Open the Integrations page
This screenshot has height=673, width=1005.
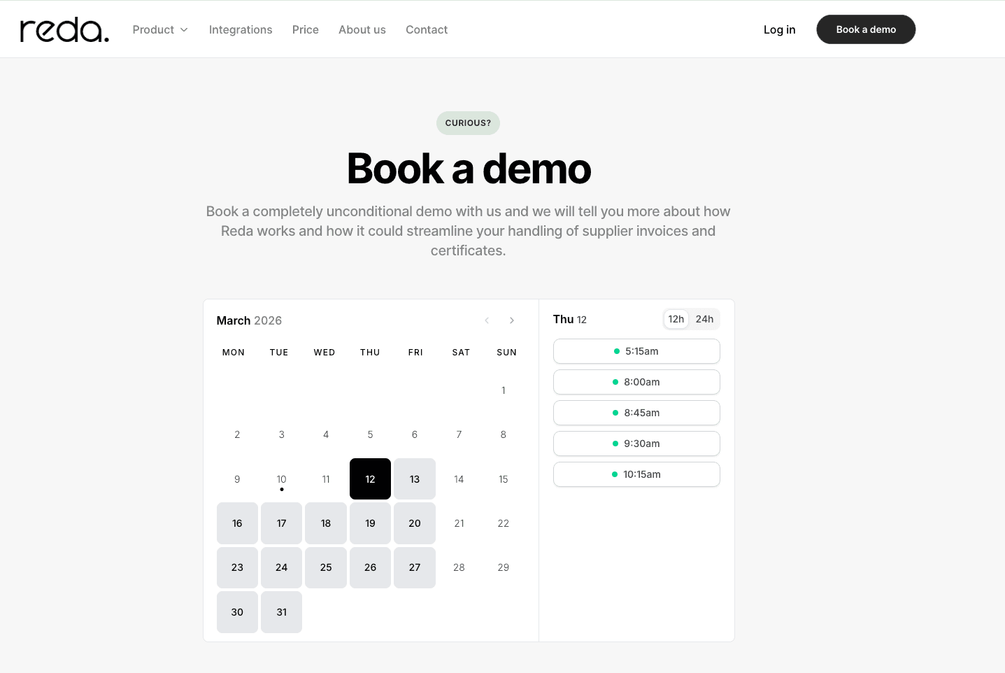[x=241, y=29]
